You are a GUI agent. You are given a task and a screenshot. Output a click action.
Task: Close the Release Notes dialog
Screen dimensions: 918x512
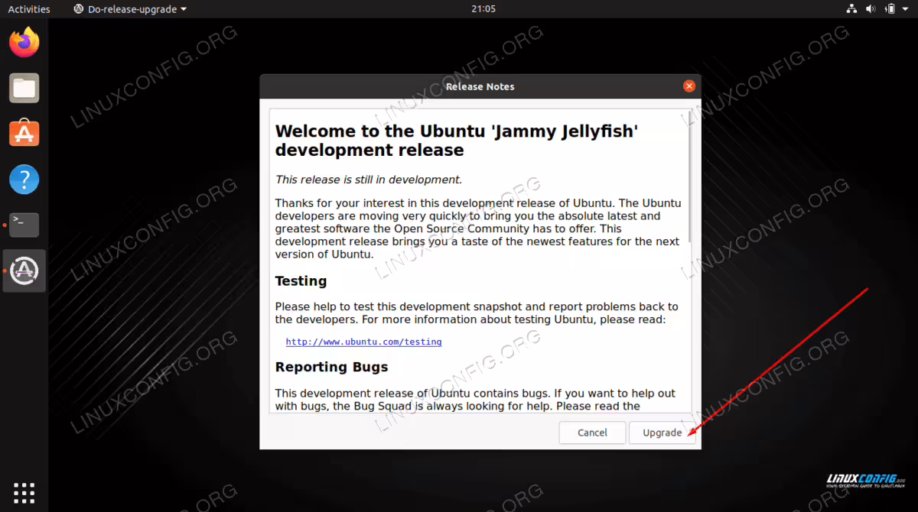pos(689,86)
